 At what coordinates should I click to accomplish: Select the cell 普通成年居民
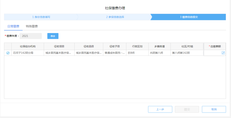[x=115, y=53]
